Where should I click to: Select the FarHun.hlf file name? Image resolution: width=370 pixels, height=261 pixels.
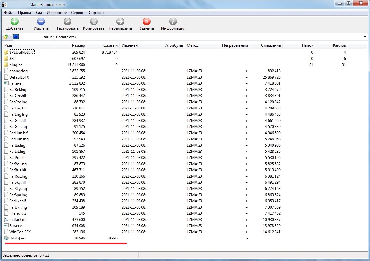click(x=19, y=133)
